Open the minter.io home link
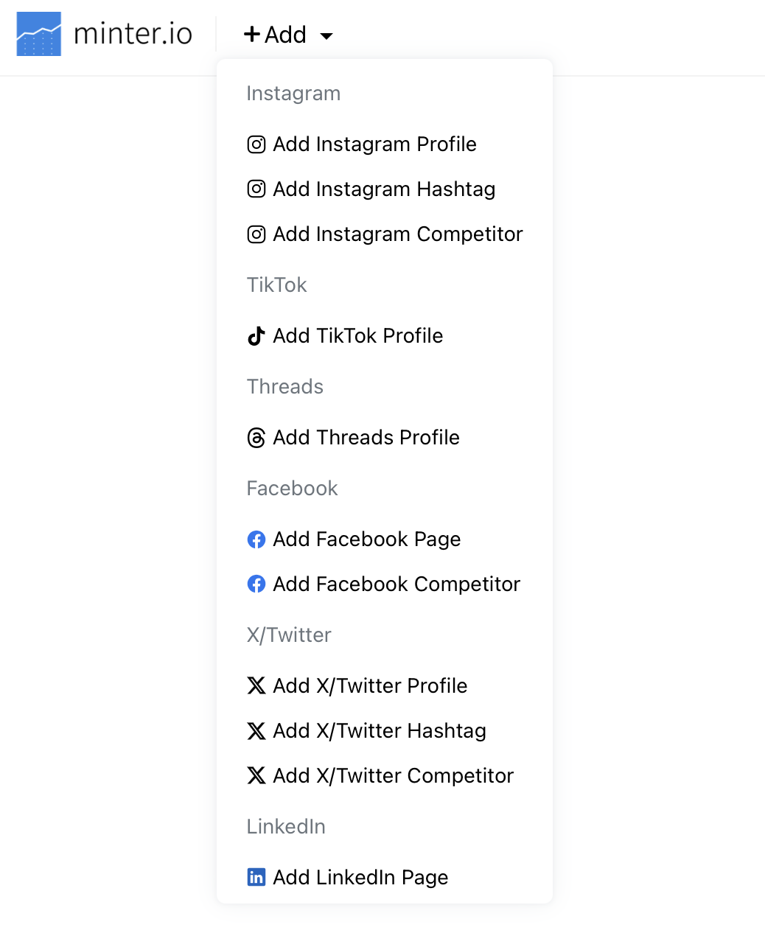This screenshot has width=765, height=933. pyautogui.click(x=133, y=34)
